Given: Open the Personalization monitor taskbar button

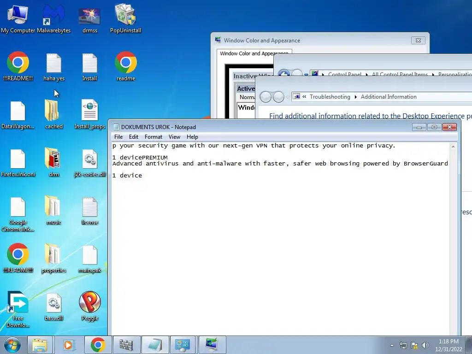Looking at the screenshot, I should click(212, 345).
